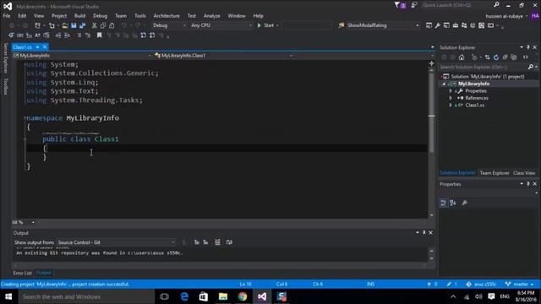The image size is (541, 304).
Task: Click the New Project icon in toolbar
Action: (x=37, y=25)
